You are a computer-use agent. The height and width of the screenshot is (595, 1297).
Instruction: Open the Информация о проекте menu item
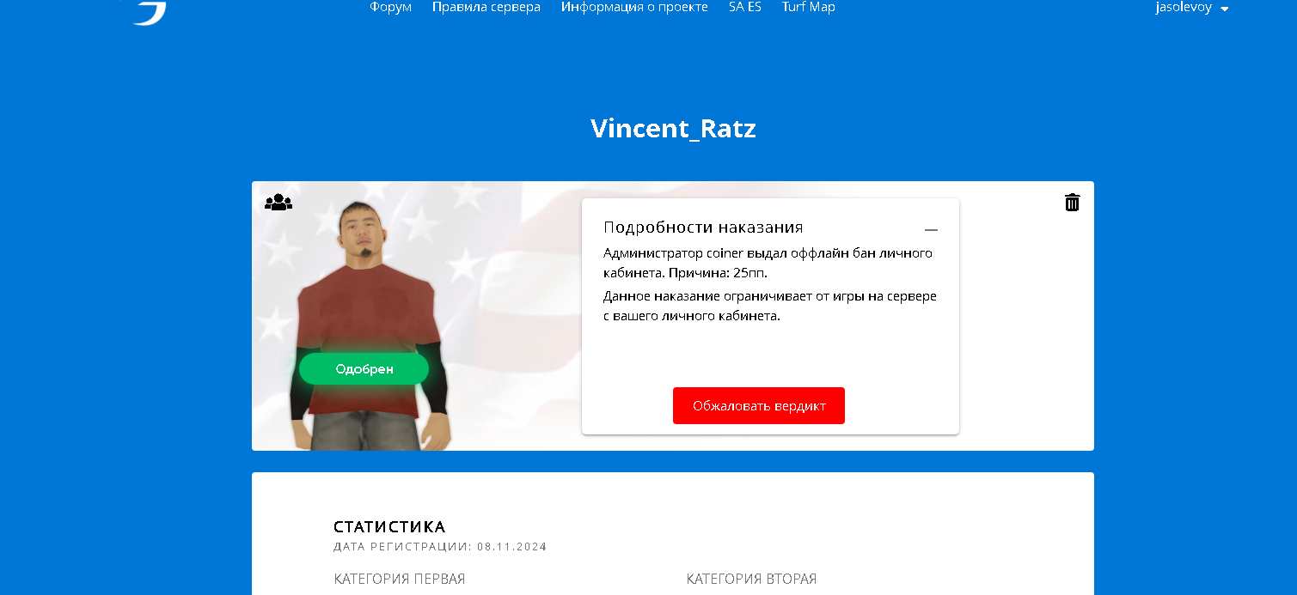pyautogui.click(x=634, y=7)
